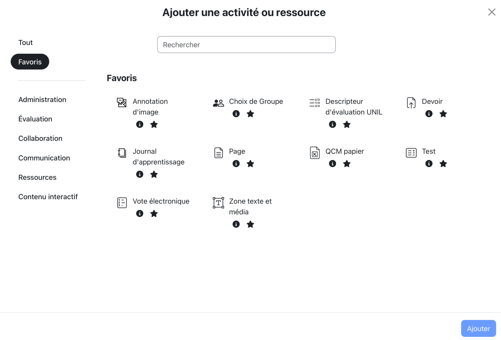Switch to the Tout category
501x340 pixels.
tap(25, 42)
